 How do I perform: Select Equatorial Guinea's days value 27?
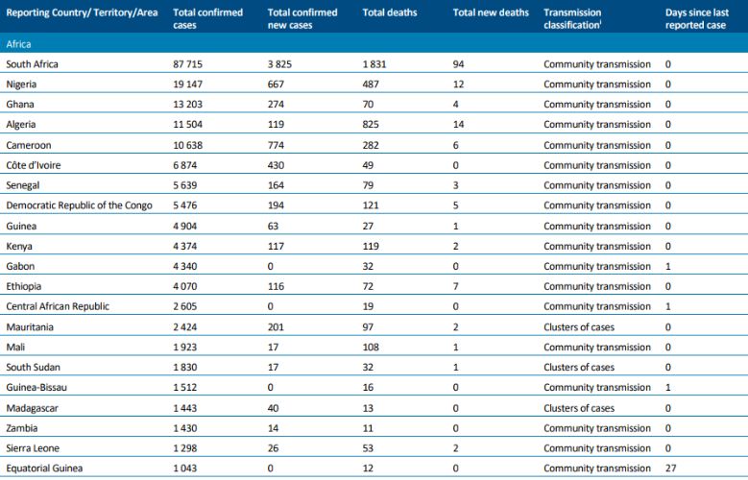[x=671, y=468]
